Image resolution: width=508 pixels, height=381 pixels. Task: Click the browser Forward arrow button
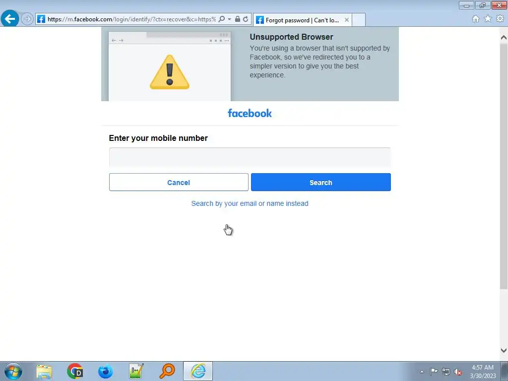(27, 19)
